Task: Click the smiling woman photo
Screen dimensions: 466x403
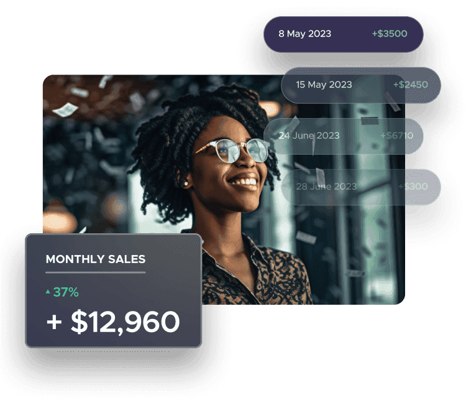Action: tap(224, 190)
